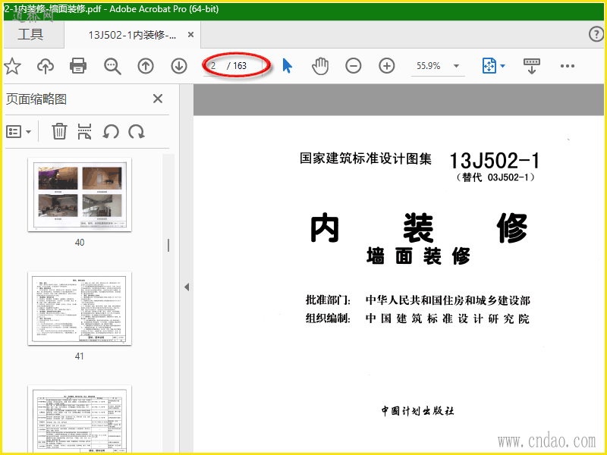Select page 41 thumbnail

[80, 309]
